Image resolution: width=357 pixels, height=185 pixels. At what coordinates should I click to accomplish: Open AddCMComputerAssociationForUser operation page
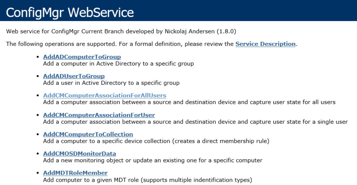click(x=99, y=115)
